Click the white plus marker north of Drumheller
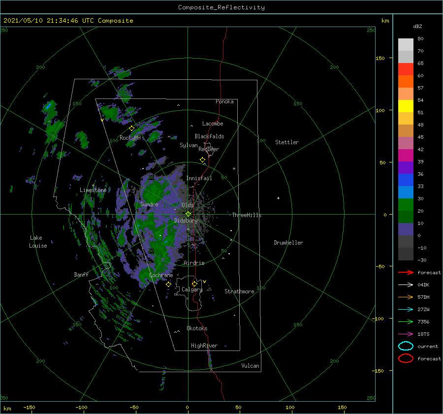The image size is (443, 414). click(x=278, y=198)
